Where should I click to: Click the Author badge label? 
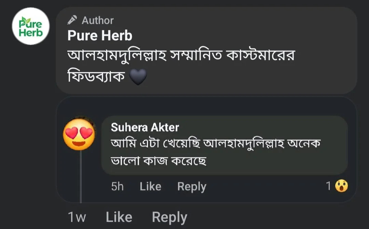pos(98,20)
